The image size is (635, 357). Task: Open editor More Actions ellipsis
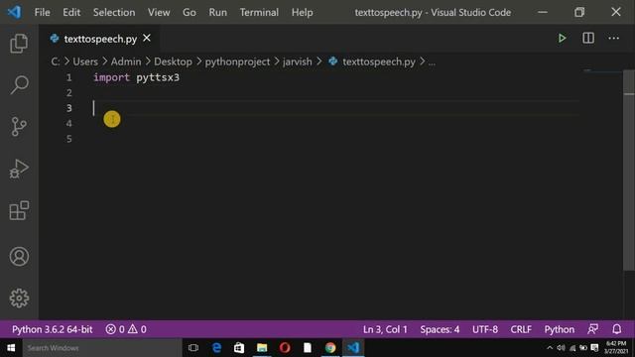coord(613,38)
